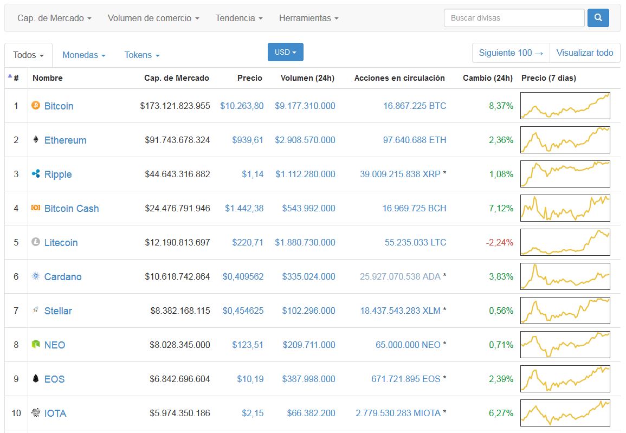626x433 pixels.
Task: Expand the Volumen de comercio menu
Action: pyautogui.click(x=153, y=18)
